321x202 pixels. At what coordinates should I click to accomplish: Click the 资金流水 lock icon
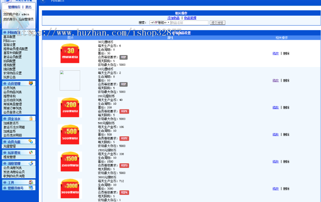(x=31, y=119)
